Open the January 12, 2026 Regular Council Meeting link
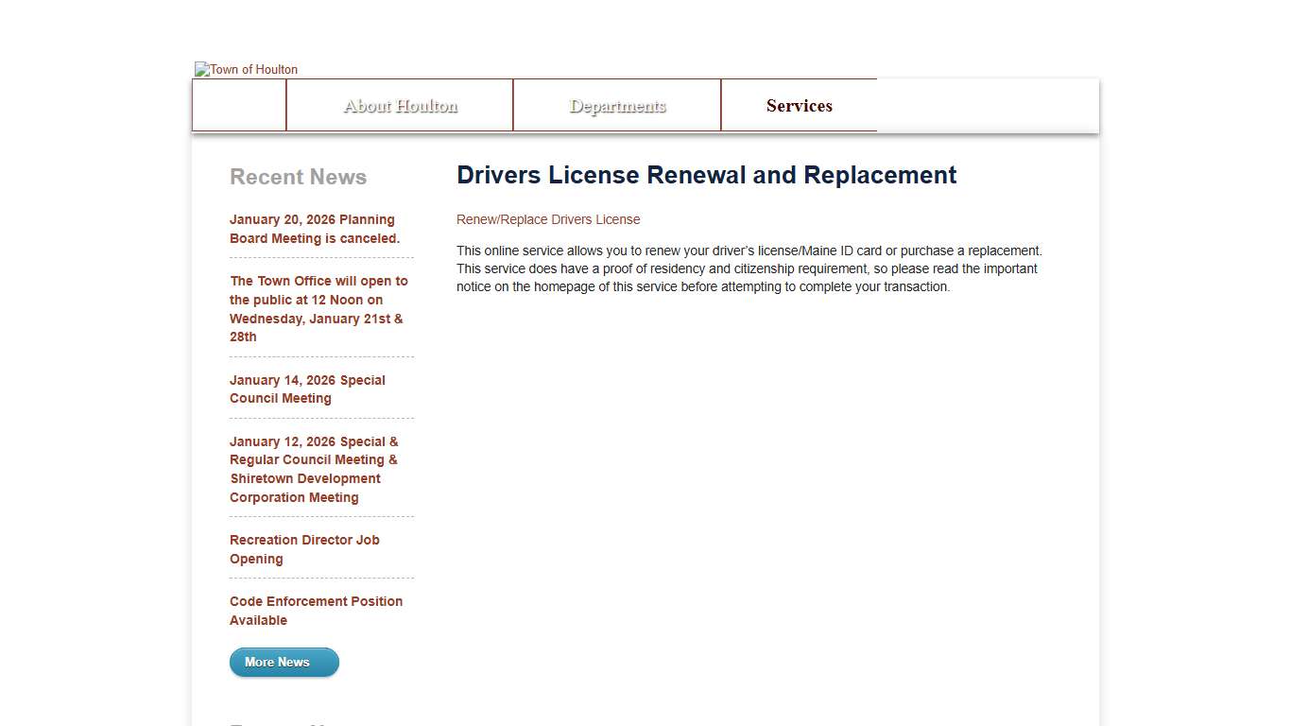 (314, 469)
